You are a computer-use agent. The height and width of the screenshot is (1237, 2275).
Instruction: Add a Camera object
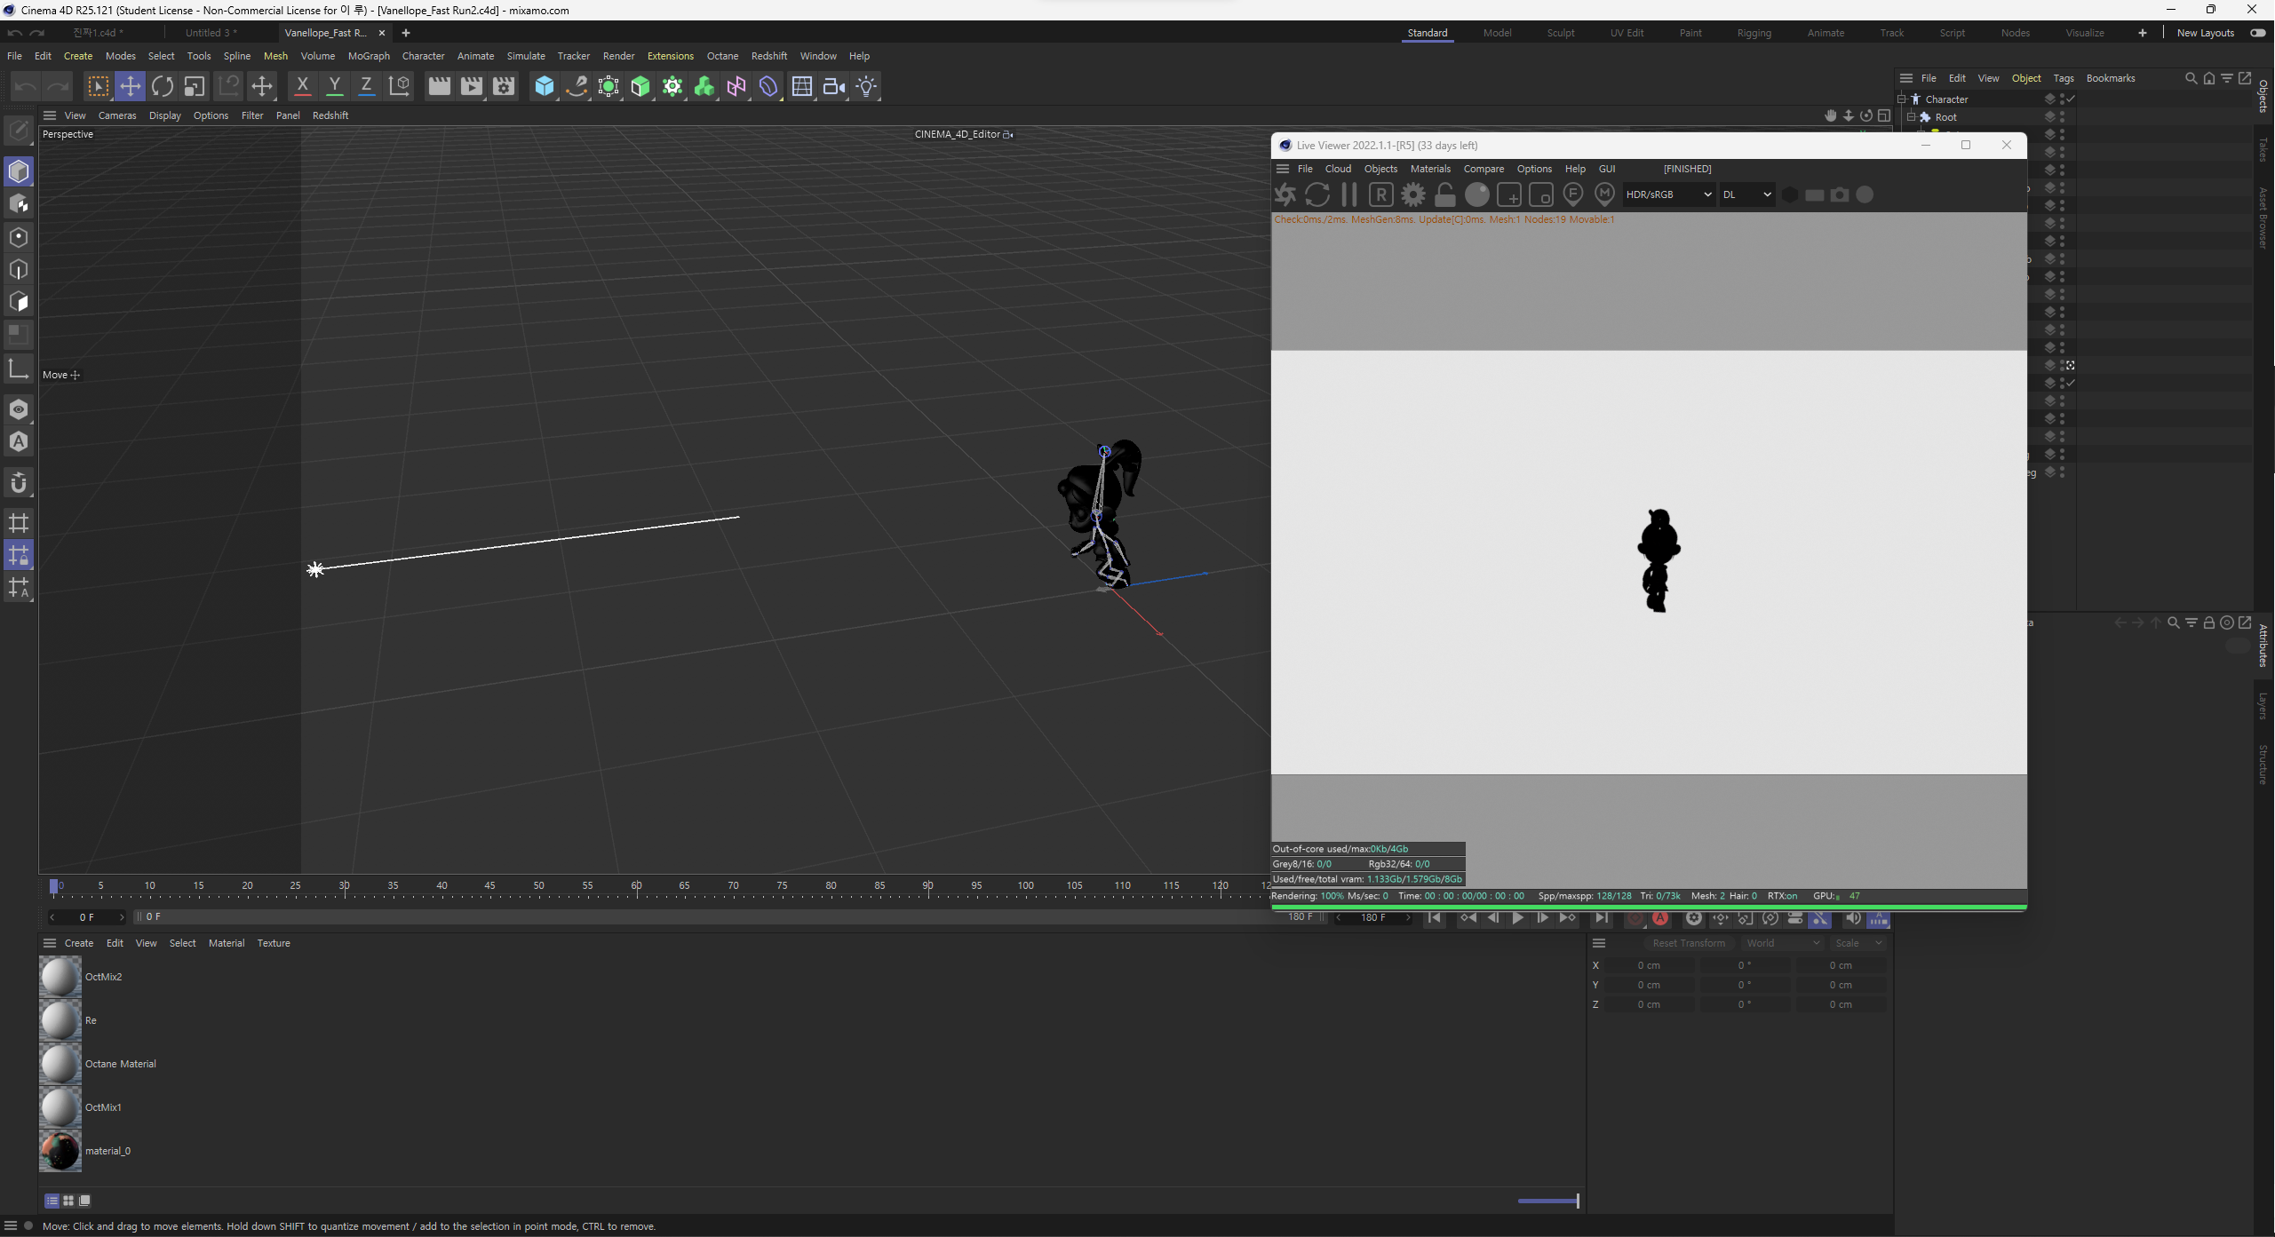point(834,86)
